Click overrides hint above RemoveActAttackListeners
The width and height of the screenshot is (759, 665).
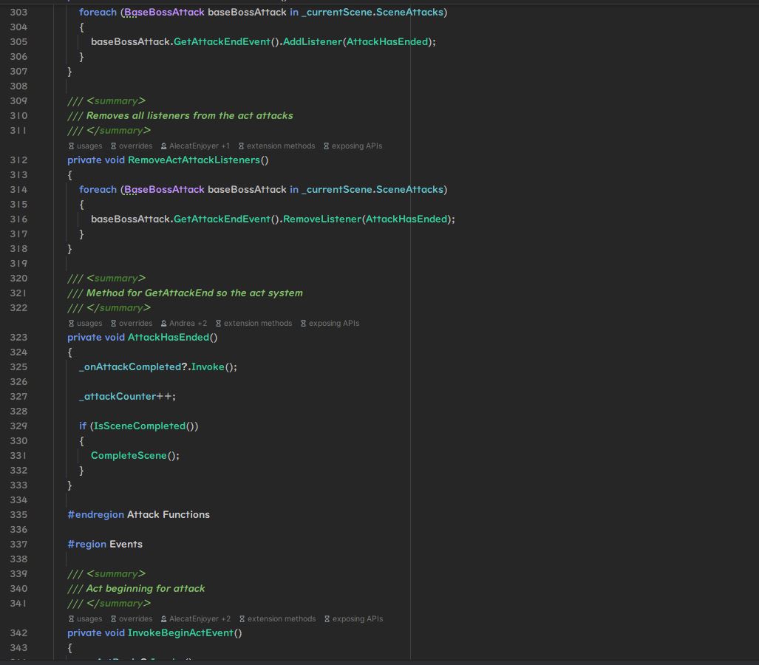click(132, 146)
